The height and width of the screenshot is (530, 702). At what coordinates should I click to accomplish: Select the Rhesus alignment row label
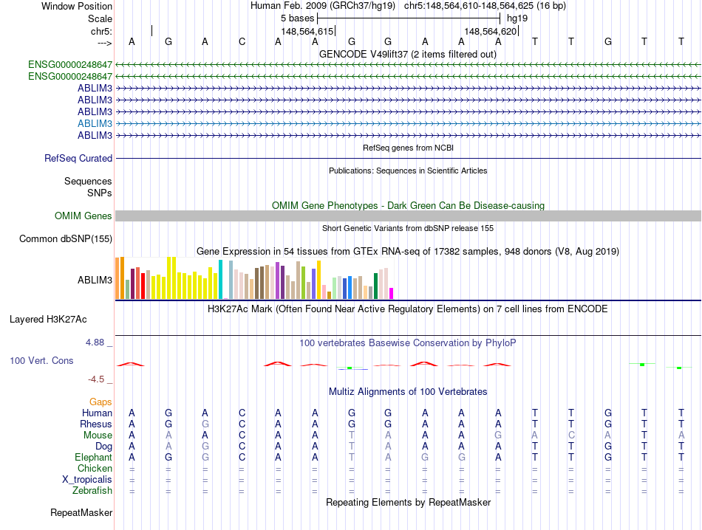(x=96, y=424)
